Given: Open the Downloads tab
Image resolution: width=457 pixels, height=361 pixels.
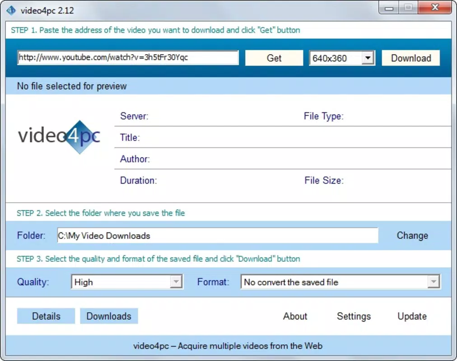Looking at the screenshot, I should pos(109,316).
